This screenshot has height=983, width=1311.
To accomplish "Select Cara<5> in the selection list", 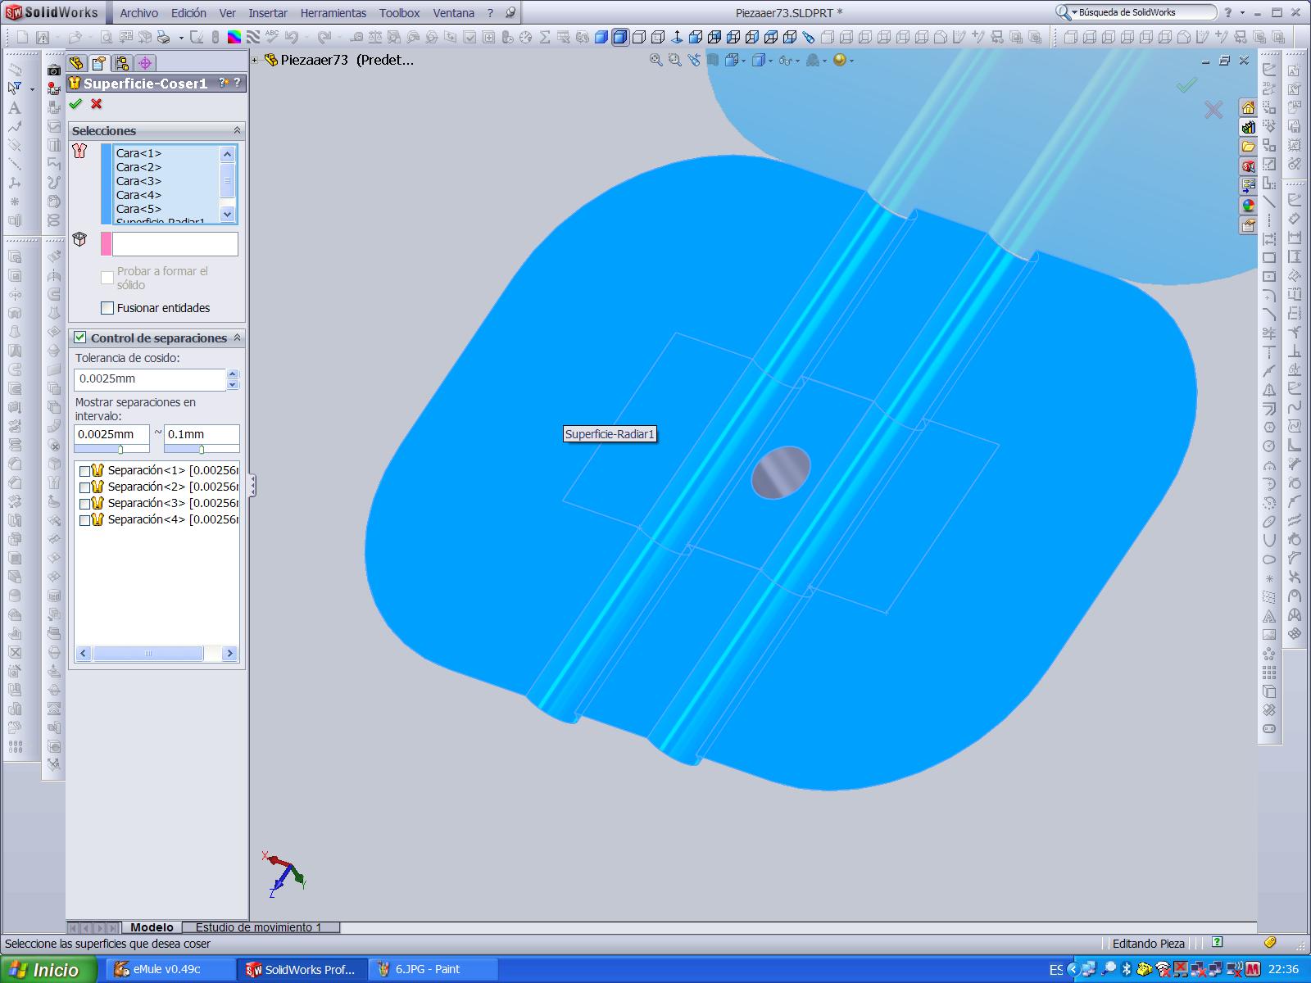I will point(138,209).
